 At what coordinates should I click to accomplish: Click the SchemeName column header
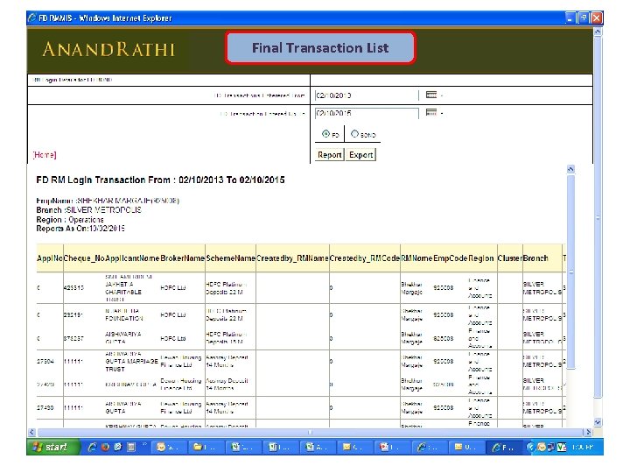coord(231,258)
